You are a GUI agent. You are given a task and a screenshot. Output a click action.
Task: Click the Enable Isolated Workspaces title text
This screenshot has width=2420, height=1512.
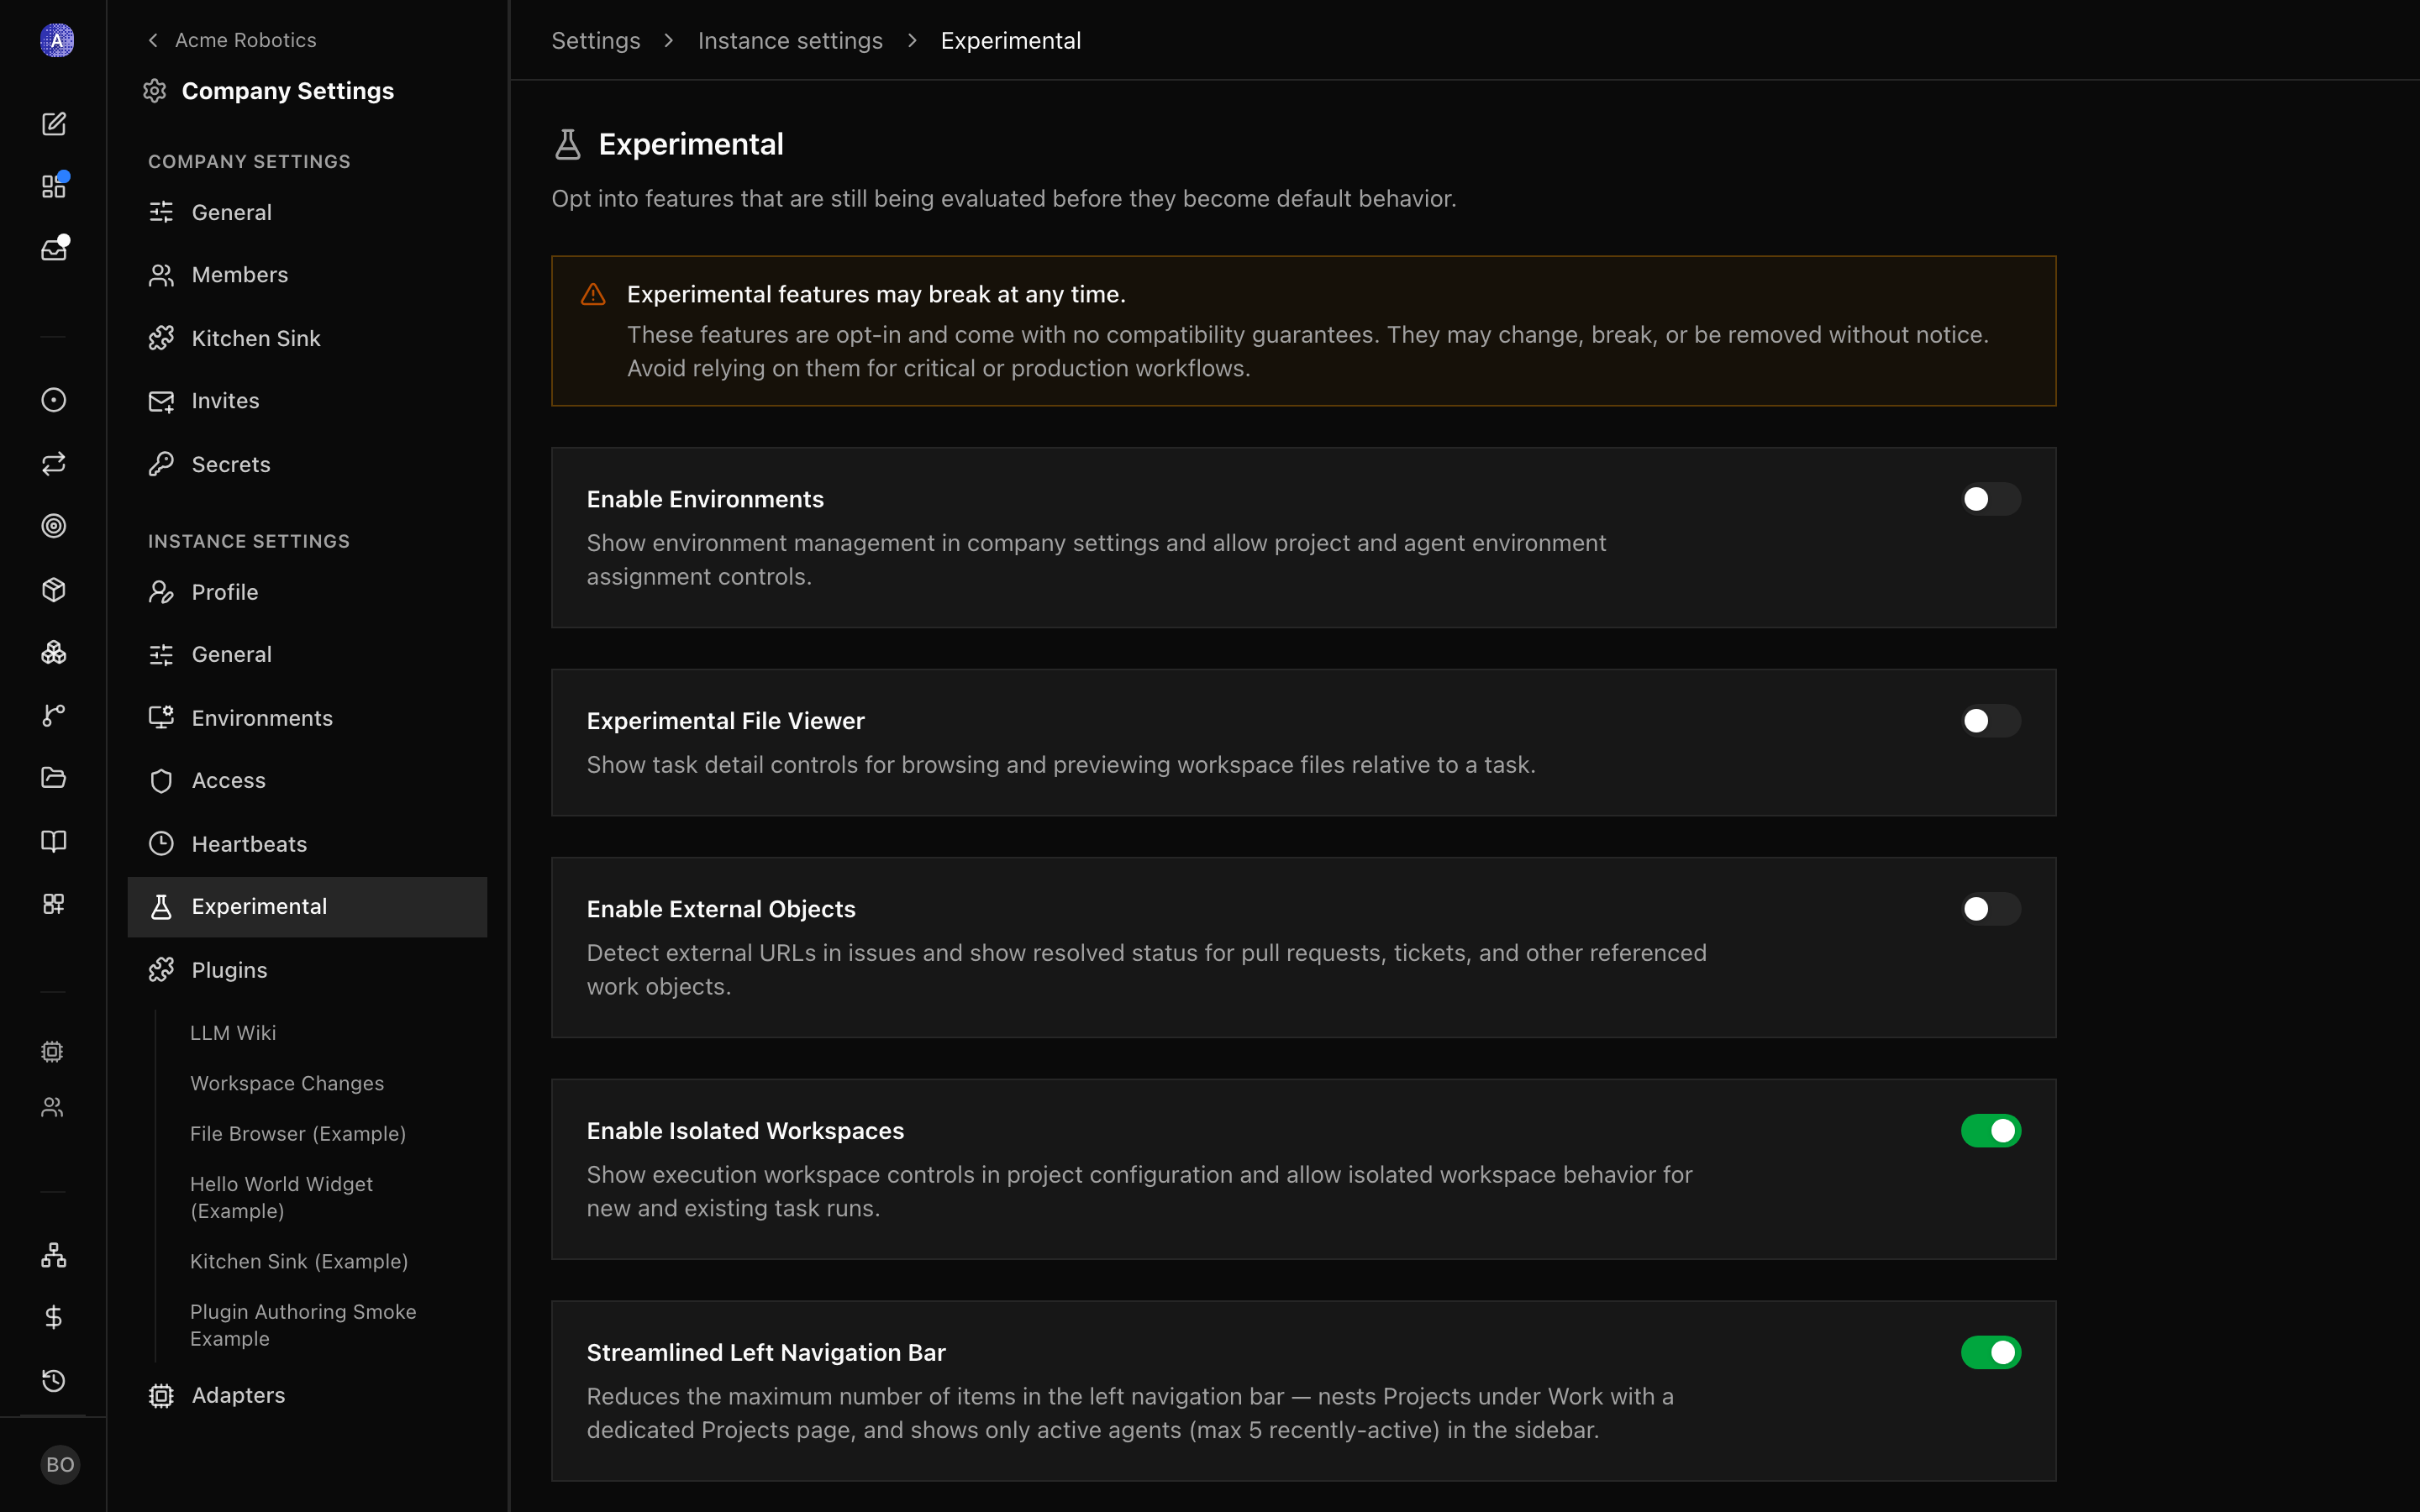click(x=745, y=1131)
